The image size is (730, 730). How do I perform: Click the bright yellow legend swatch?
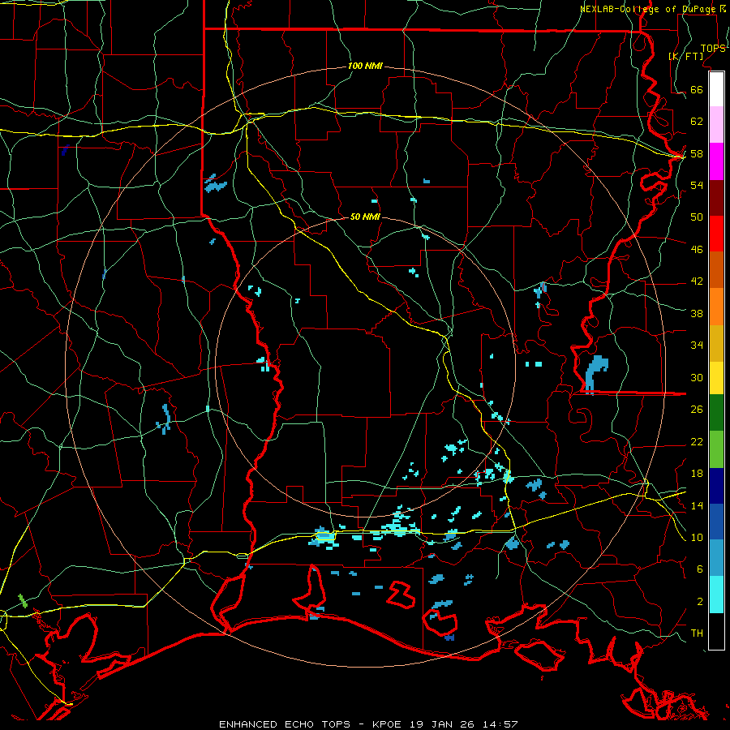716,377
